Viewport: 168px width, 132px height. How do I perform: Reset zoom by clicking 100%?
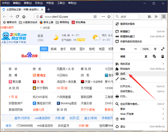(145, 49)
